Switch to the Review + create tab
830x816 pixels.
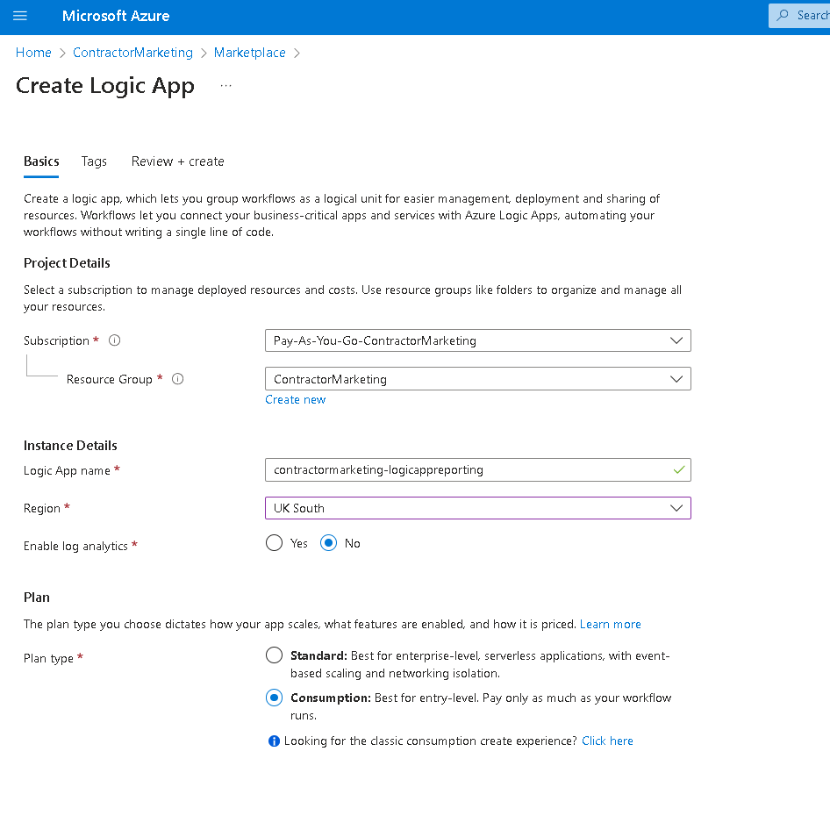178,161
